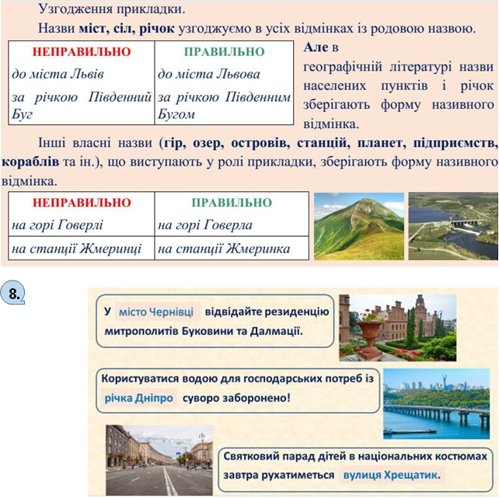Click the bold words 'міст, сіл, річок'

(127, 29)
